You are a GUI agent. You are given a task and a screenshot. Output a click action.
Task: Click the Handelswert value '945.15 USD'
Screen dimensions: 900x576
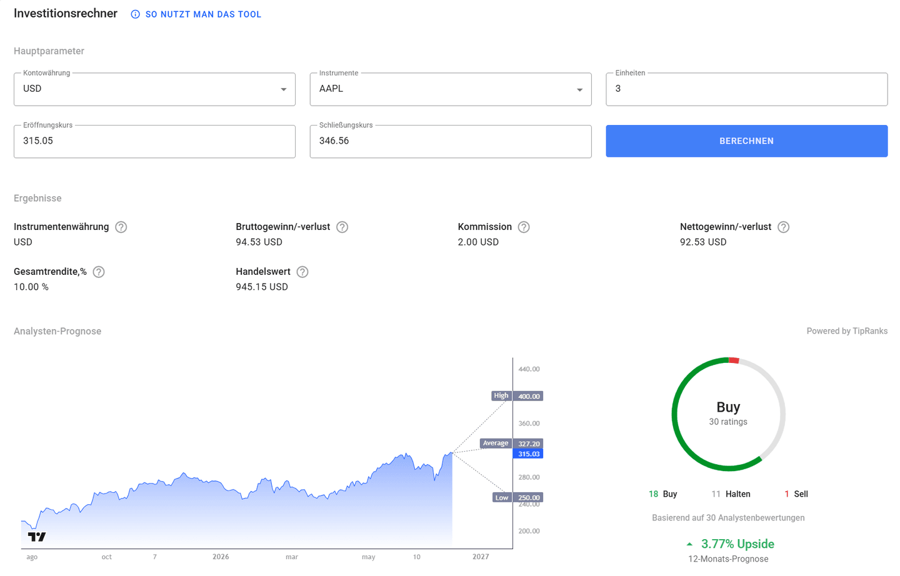point(262,287)
